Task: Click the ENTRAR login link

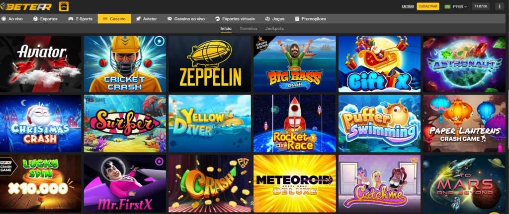Action: coord(408,6)
